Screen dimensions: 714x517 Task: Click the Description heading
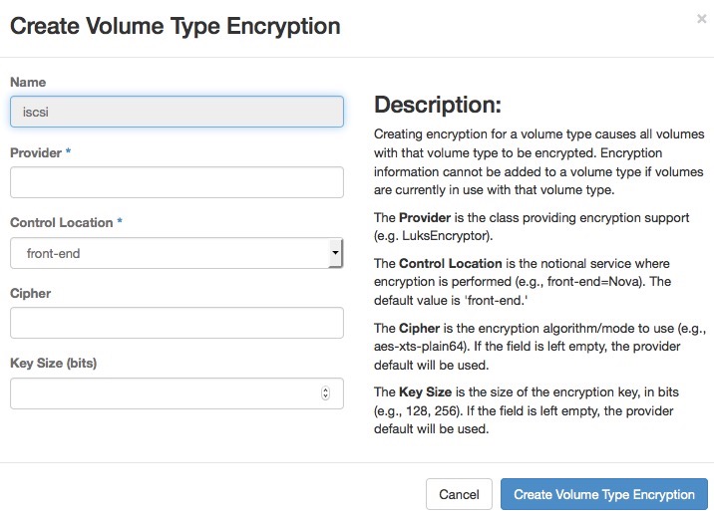coord(437,105)
